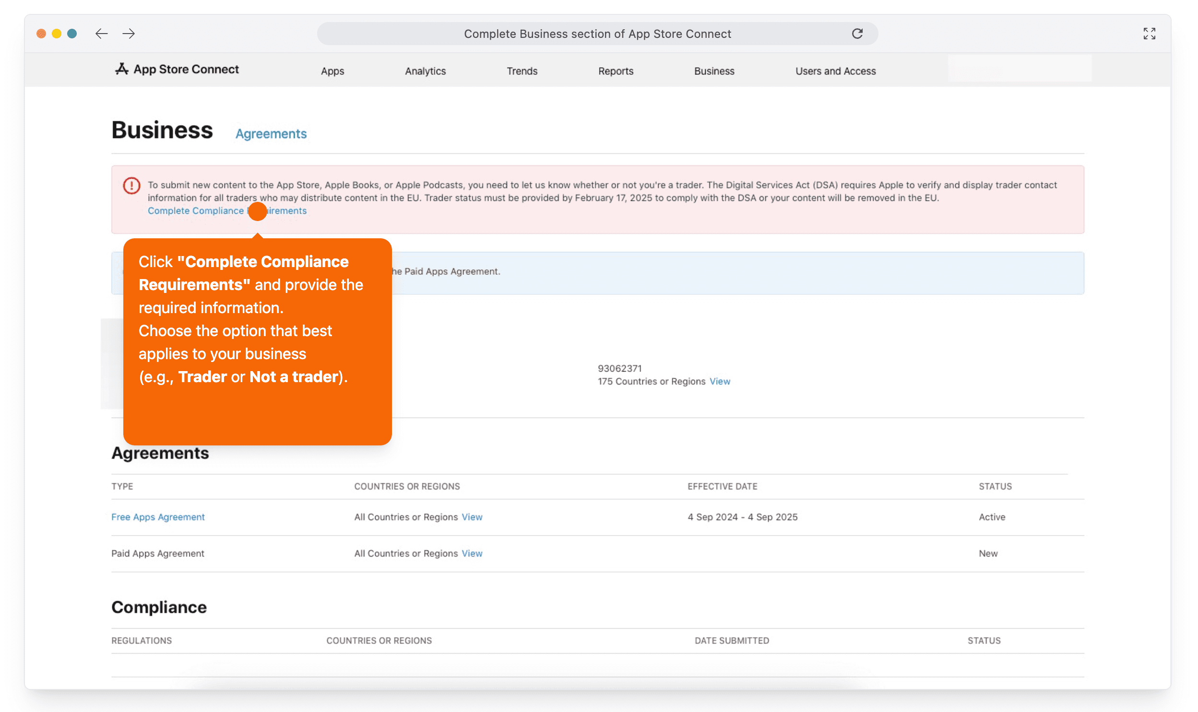Open the Apps navigation menu

(332, 71)
